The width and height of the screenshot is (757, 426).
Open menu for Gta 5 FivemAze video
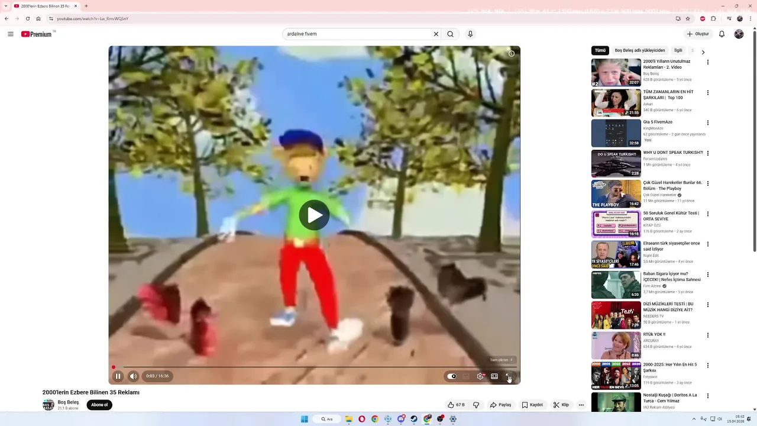707,123
